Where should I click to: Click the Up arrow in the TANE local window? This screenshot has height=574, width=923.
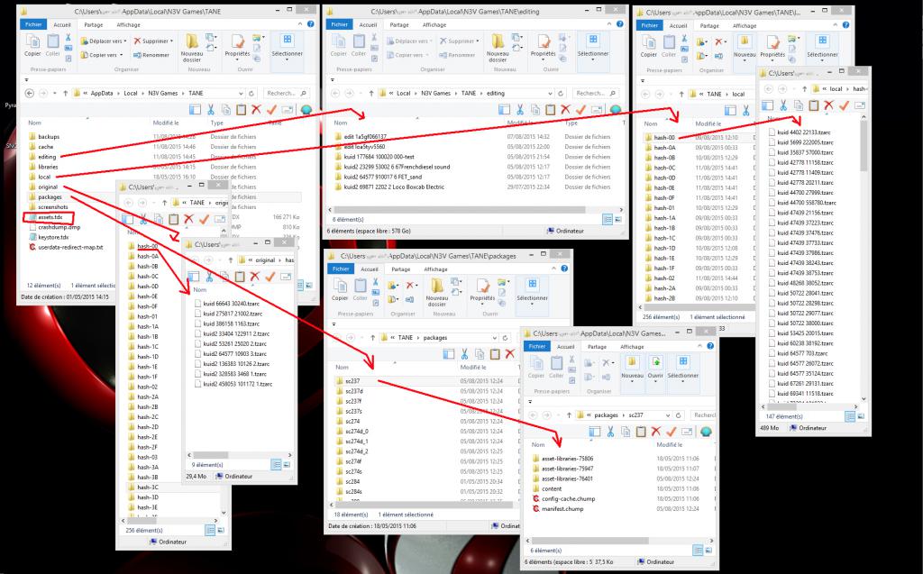pyautogui.click(x=681, y=94)
